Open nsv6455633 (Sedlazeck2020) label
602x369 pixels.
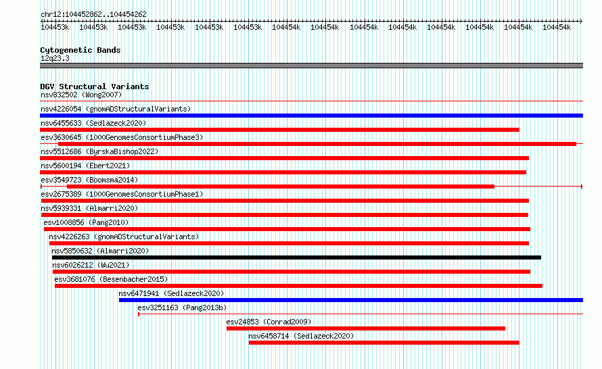point(93,123)
